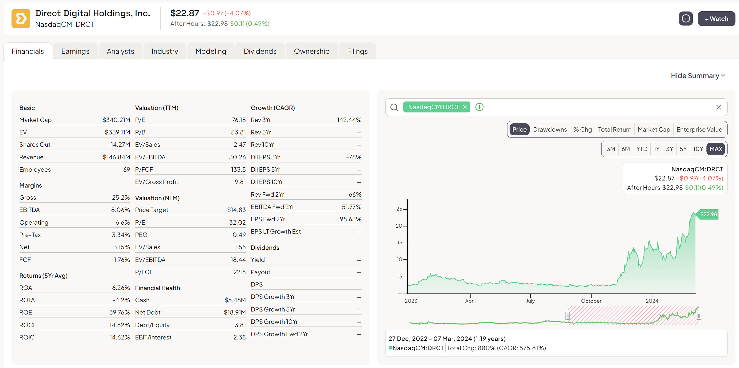Add the stock with the Watch button
This screenshot has width=739, height=368.
coord(716,19)
